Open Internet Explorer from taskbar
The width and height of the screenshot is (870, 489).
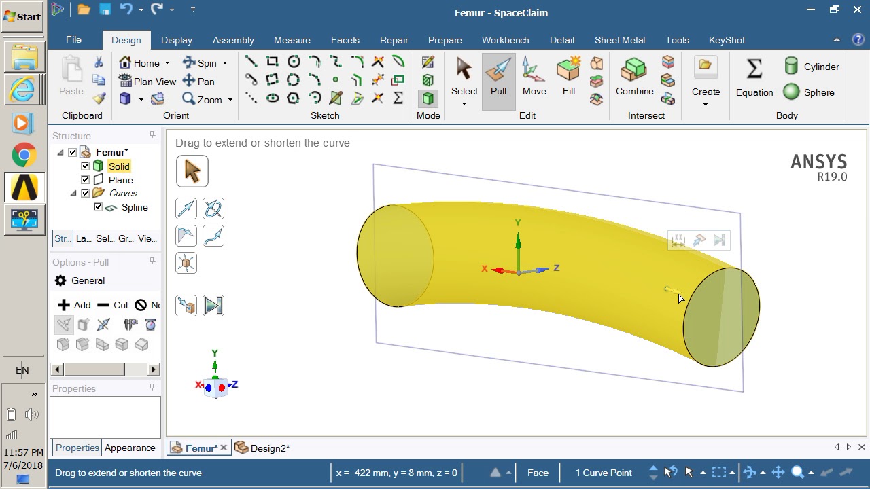tap(24, 89)
